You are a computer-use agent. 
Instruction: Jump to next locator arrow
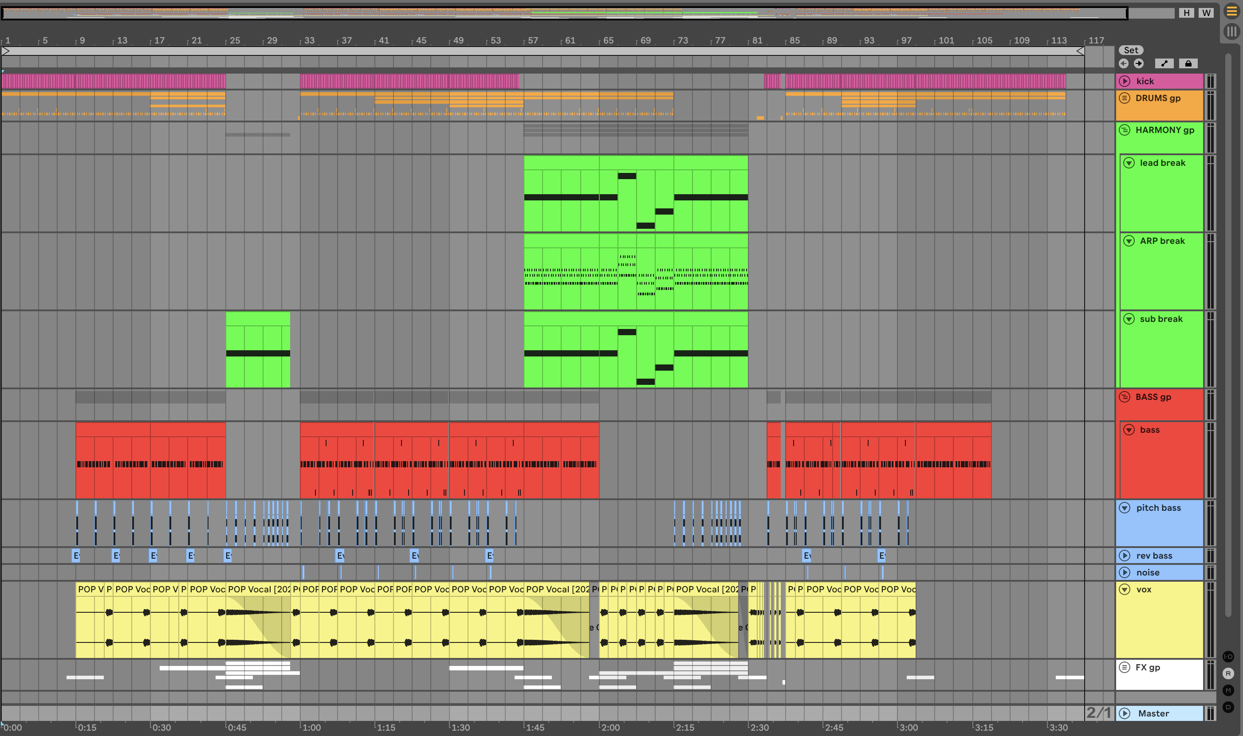pyautogui.click(x=1139, y=63)
